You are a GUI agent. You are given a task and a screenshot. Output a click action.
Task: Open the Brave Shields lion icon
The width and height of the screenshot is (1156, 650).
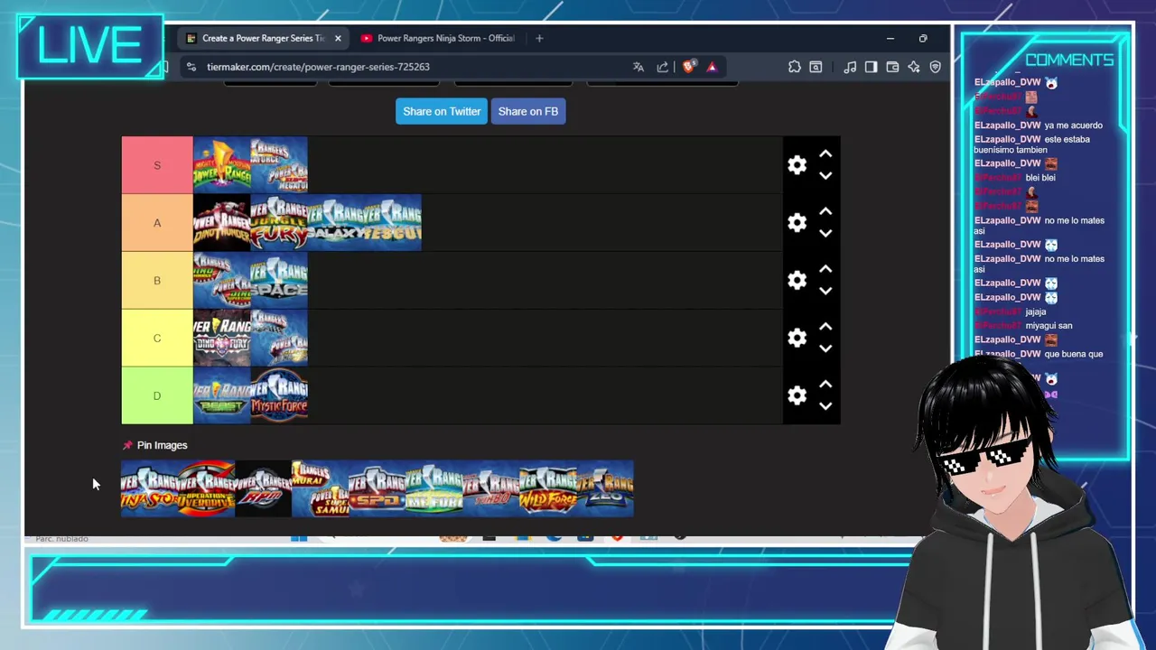[x=688, y=67]
